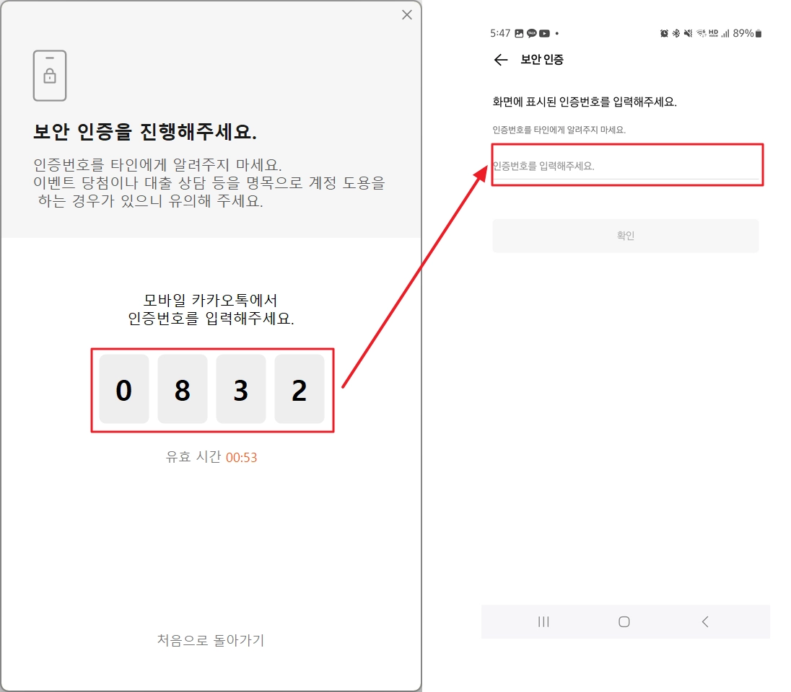Tap the digit box showing 0
Image resolution: width=791 pixels, height=692 pixels.
[x=123, y=389]
